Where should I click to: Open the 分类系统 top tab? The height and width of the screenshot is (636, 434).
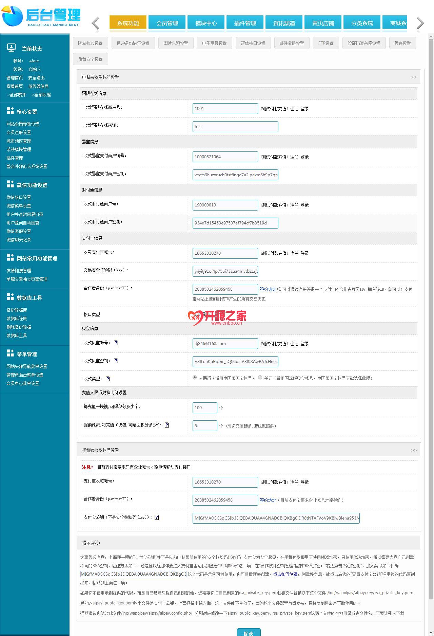tap(362, 23)
